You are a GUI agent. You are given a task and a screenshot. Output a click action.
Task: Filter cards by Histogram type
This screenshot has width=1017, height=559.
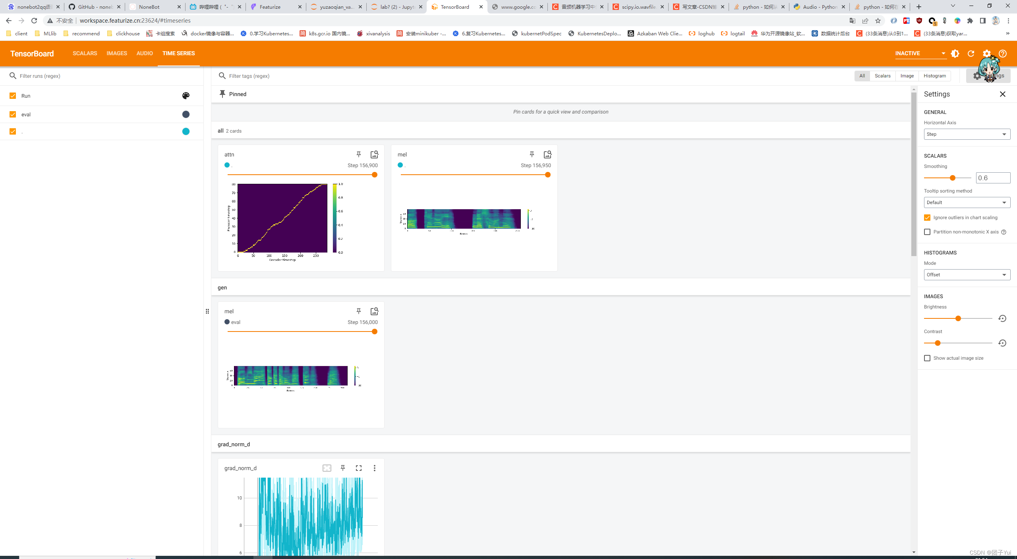click(934, 76)
